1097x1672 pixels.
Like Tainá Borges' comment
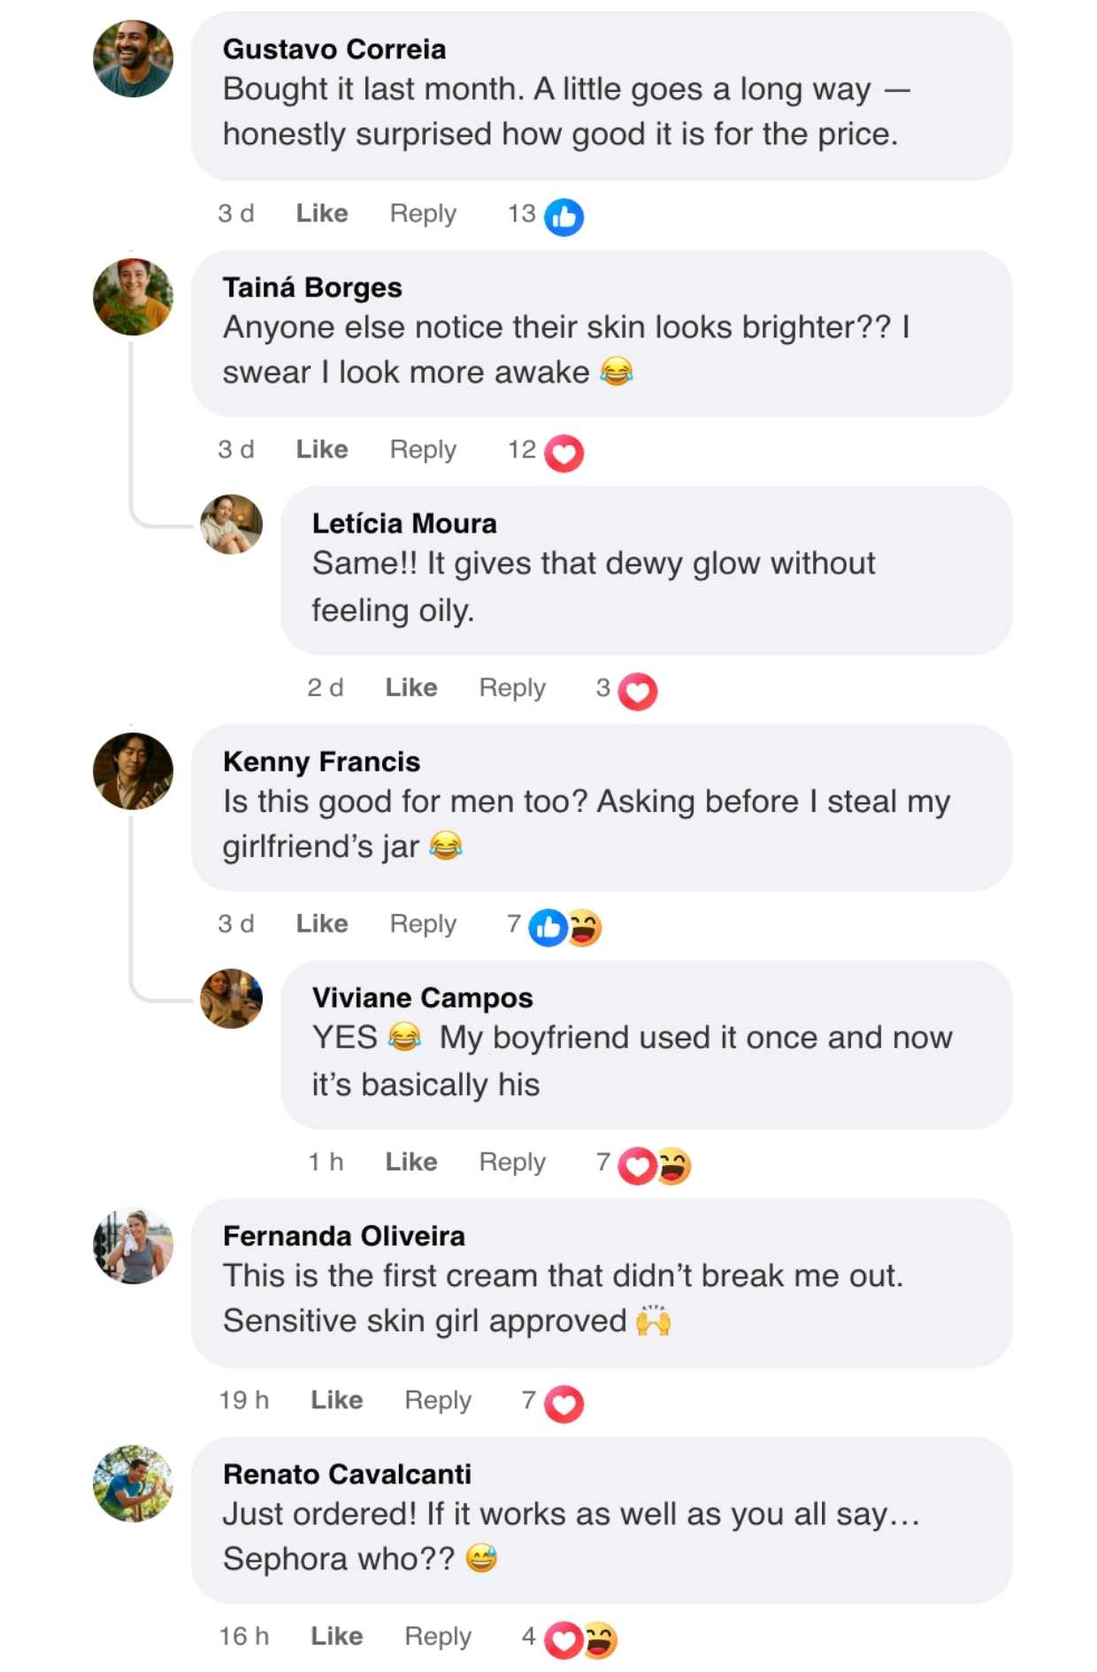click(x=322, y=449)
